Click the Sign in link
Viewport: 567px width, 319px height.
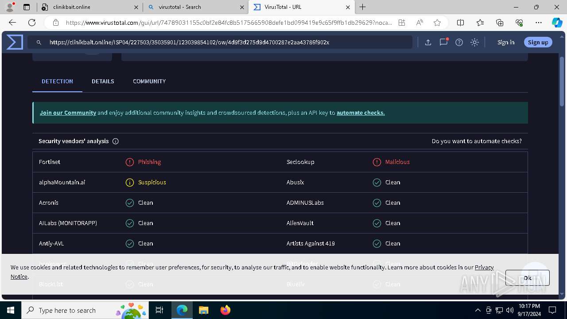[506, 42]
